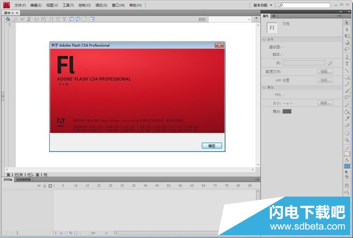Image resolution: width=353 pixels, height=238 pixels.
Task: Open the 文件(F) menu
Action: [x=20, y=5]
